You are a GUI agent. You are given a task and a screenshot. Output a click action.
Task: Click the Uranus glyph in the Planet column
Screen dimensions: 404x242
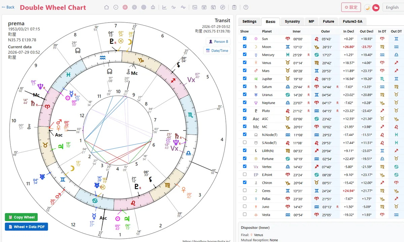[256, 95]
